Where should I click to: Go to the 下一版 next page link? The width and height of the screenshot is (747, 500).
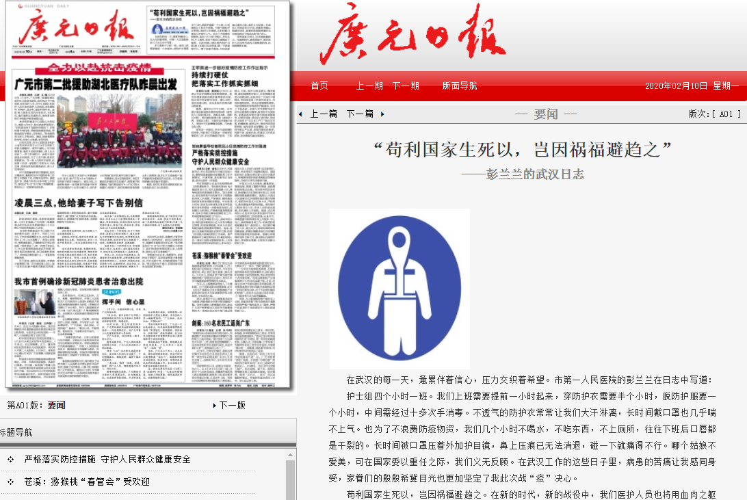[x=232, y=406]
